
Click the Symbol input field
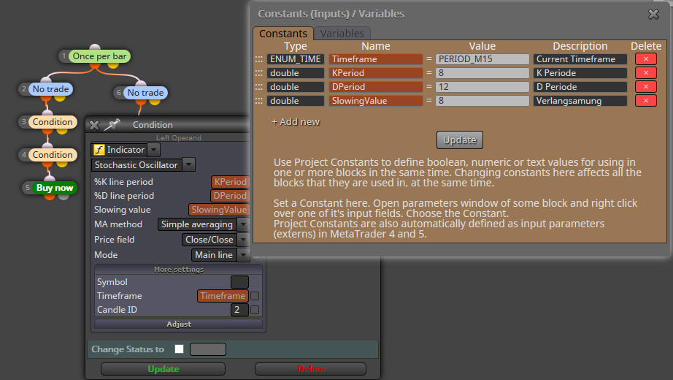[x=239, y=282]
